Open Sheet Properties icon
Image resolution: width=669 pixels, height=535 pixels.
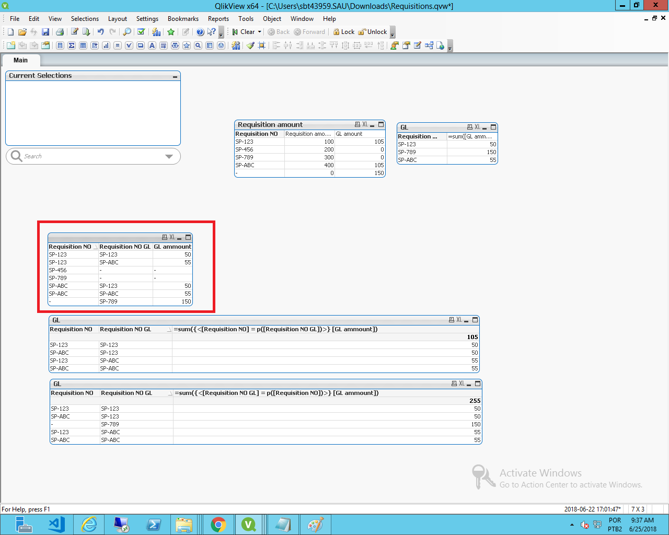coord(45,45)
